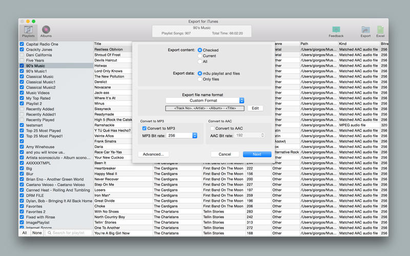Click the All playlists button
Viewport: 410px width, 256px height.
tap(25, 233)
